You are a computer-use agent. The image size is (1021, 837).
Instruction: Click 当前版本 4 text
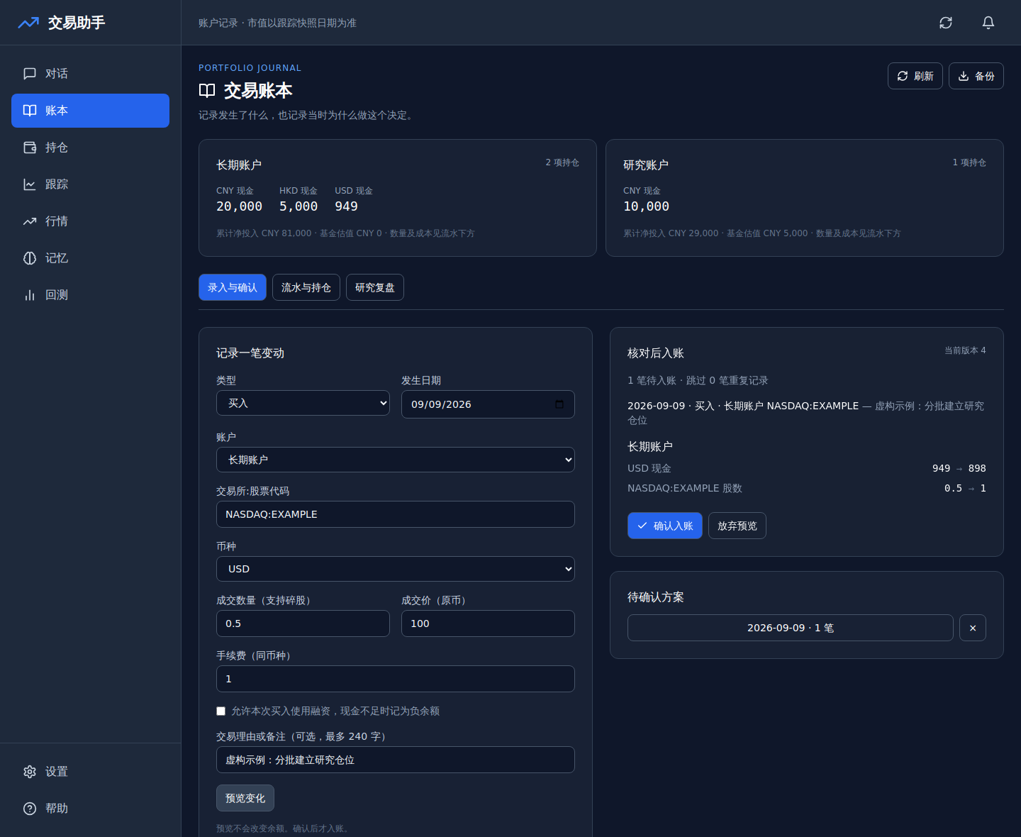pos(965,350)
